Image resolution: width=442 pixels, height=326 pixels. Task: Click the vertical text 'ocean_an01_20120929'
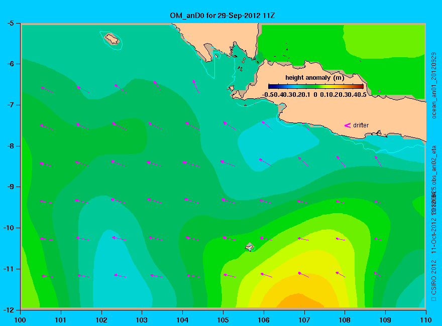click(434, 85)
